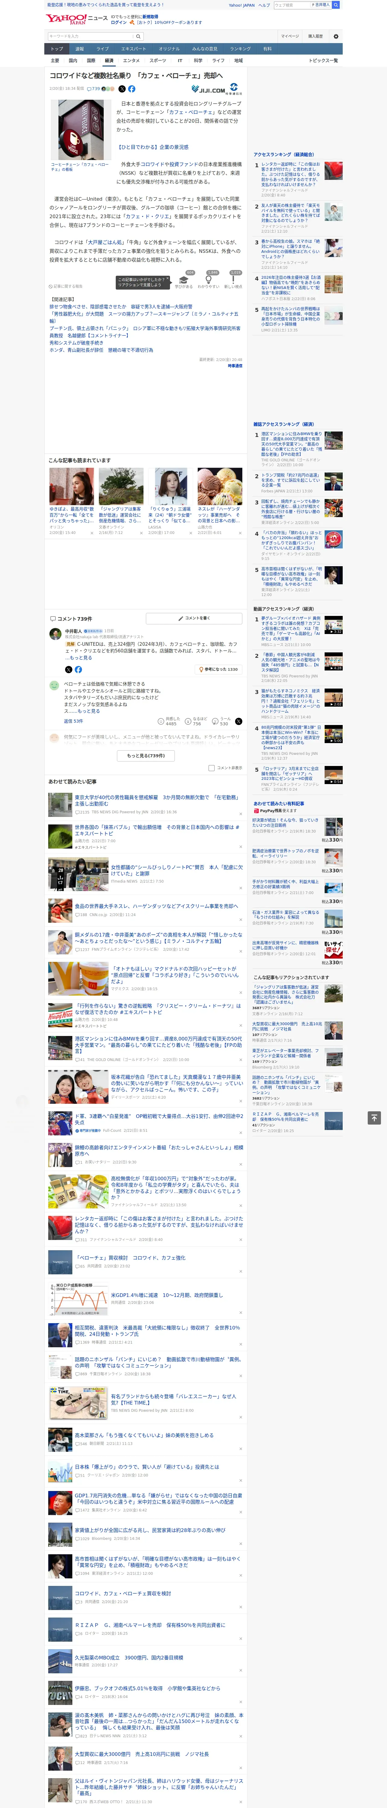This screenshot has width=387, height=1808.
Task: Open article 「ベローチェ」買収検討 コロワイド、カフェ強化
Action: [130, 1258]
